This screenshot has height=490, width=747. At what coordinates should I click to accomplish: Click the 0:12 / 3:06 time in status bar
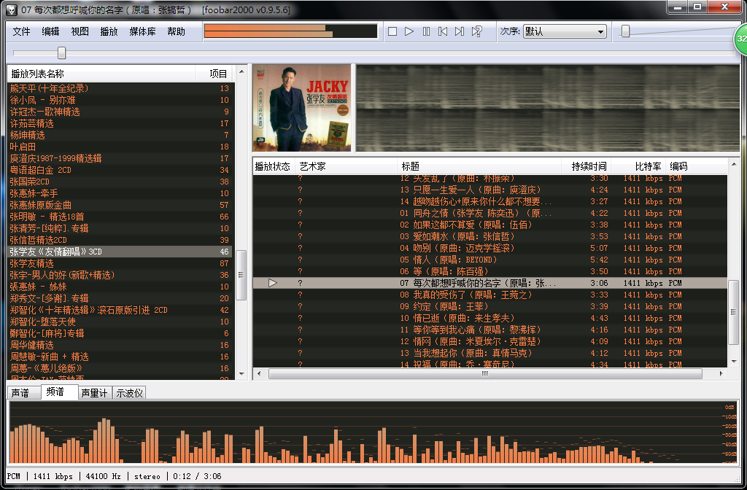click(x=197, y=476)
